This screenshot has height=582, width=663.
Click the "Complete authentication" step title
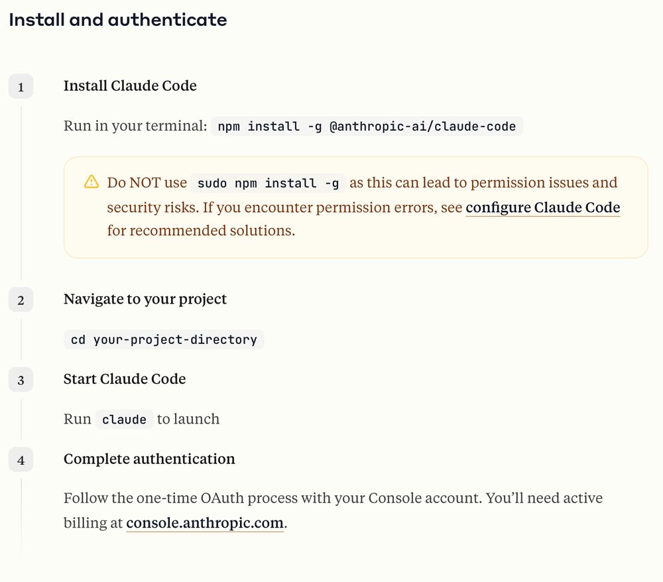pyautogui.click(x=149, y=459)
